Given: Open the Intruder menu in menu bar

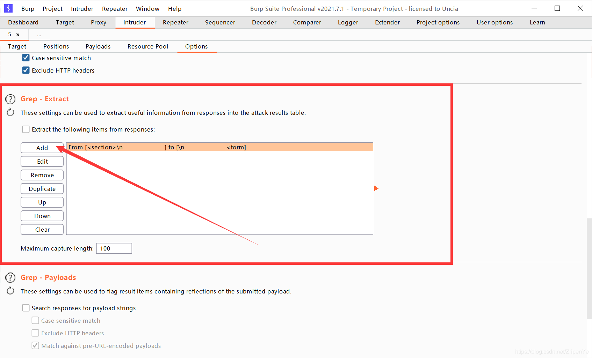Looking at the screenshot, I should click(82, 9).
